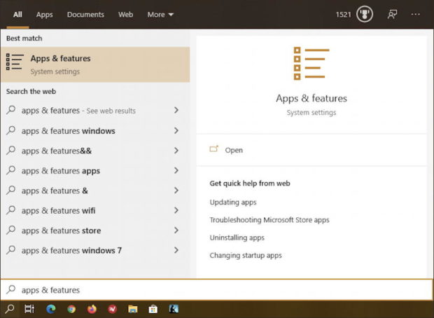Select the Web search tab

coord(125,14)
